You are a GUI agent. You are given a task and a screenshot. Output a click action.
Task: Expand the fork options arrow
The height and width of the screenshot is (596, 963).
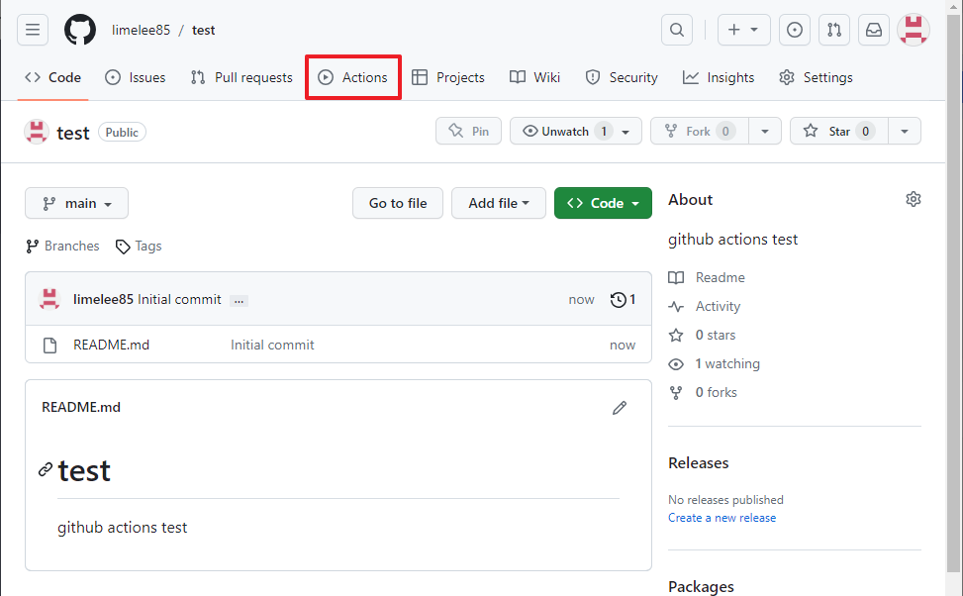(765, 131)
